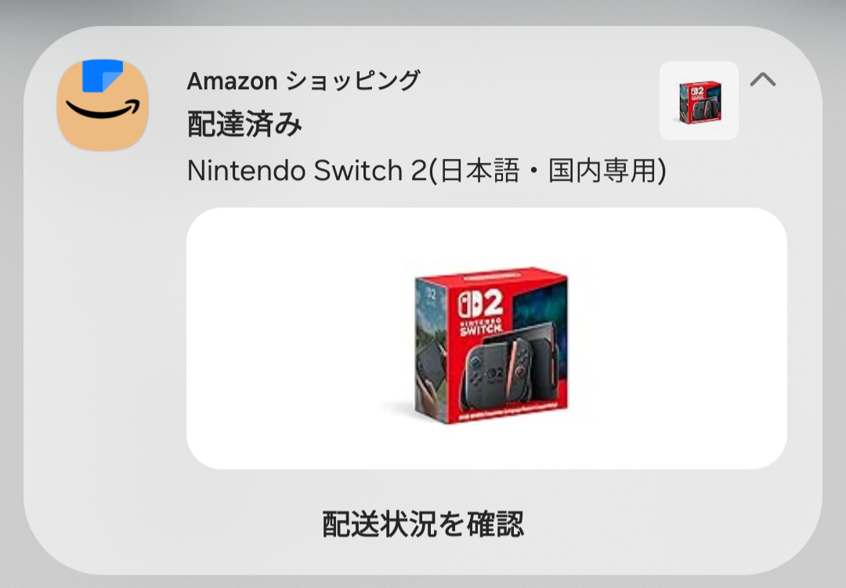846x588 pixels.
Task: Tap gray background above the notification card
Action: [x=423, y=12]
